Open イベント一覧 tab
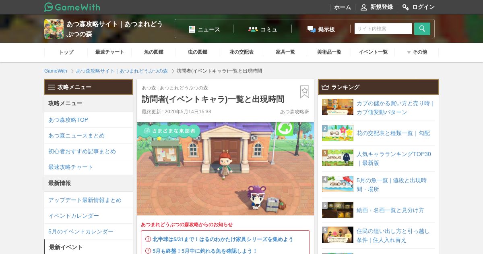Image resolution: width=483 pixels, height=254 pixels. coord(373,52)
